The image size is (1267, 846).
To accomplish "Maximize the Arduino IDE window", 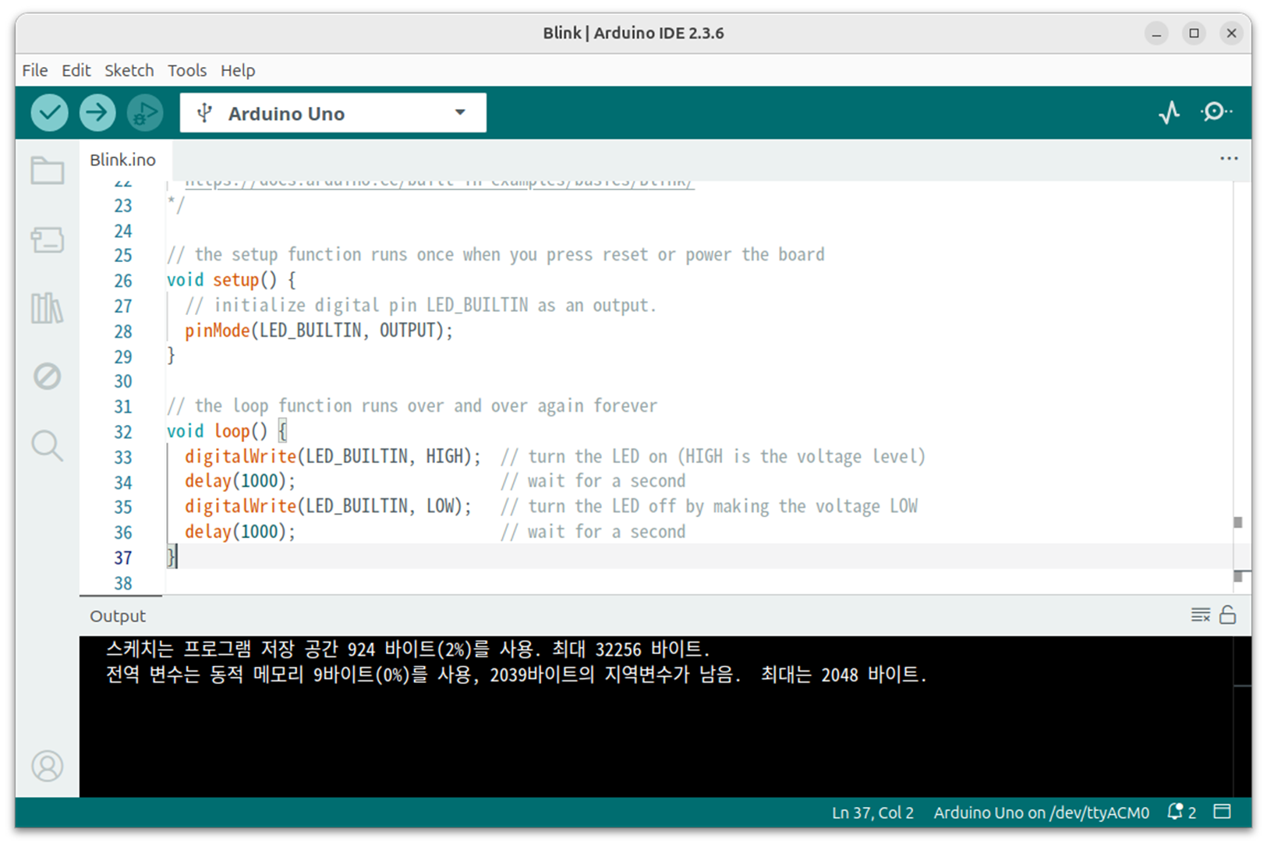I will click(1194, 34).
